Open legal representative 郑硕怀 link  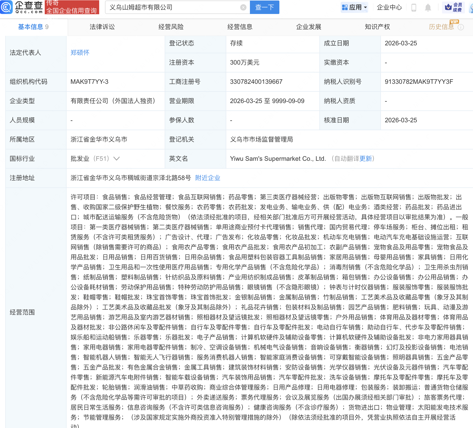80,53
